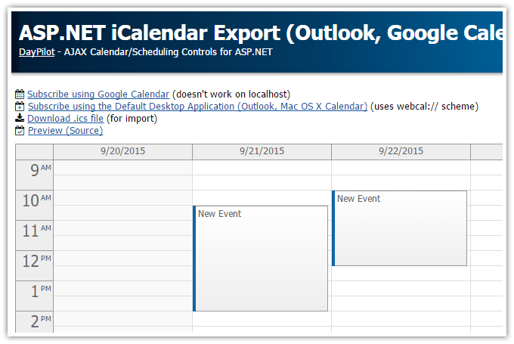Viewport: 514px width, 344px height.
Task: Click the download arrow icon
Action: 20,119
